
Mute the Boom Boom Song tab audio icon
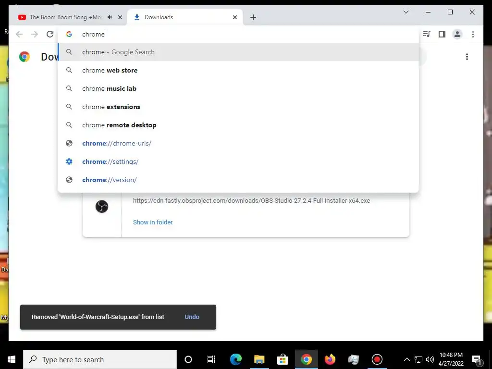pyautogui.click(x=110, y=17)
